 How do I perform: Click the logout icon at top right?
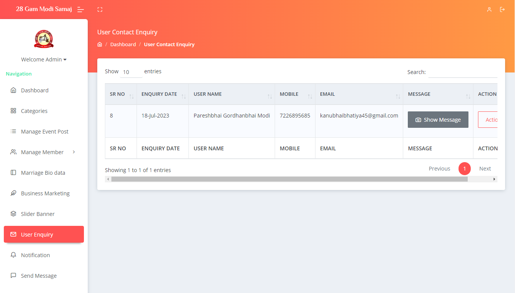point(502,10)
